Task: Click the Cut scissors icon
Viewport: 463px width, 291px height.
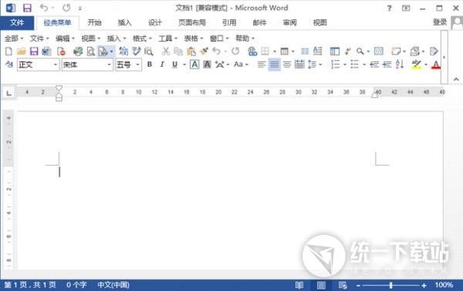Action: [166, 52]
